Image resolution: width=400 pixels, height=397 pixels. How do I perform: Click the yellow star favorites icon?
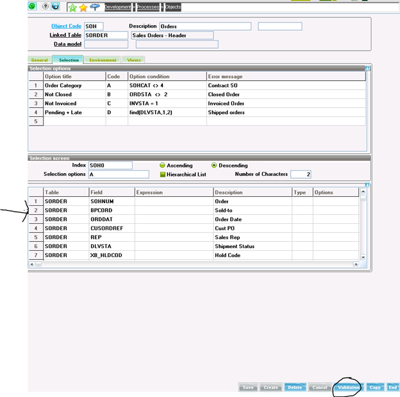pos(83,7)
